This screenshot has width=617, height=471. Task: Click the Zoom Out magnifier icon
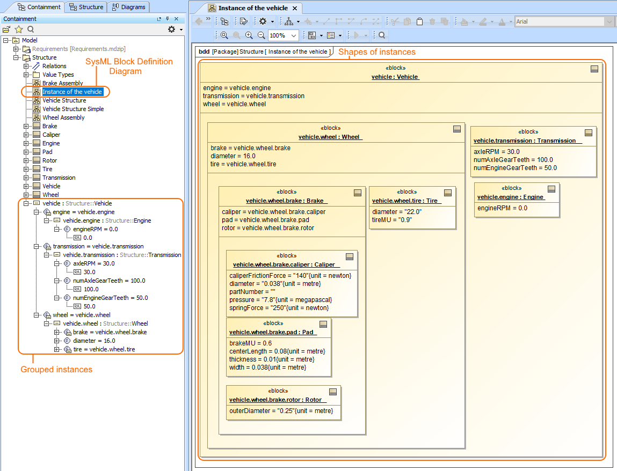pyautogui.click(x=261, y=35)
